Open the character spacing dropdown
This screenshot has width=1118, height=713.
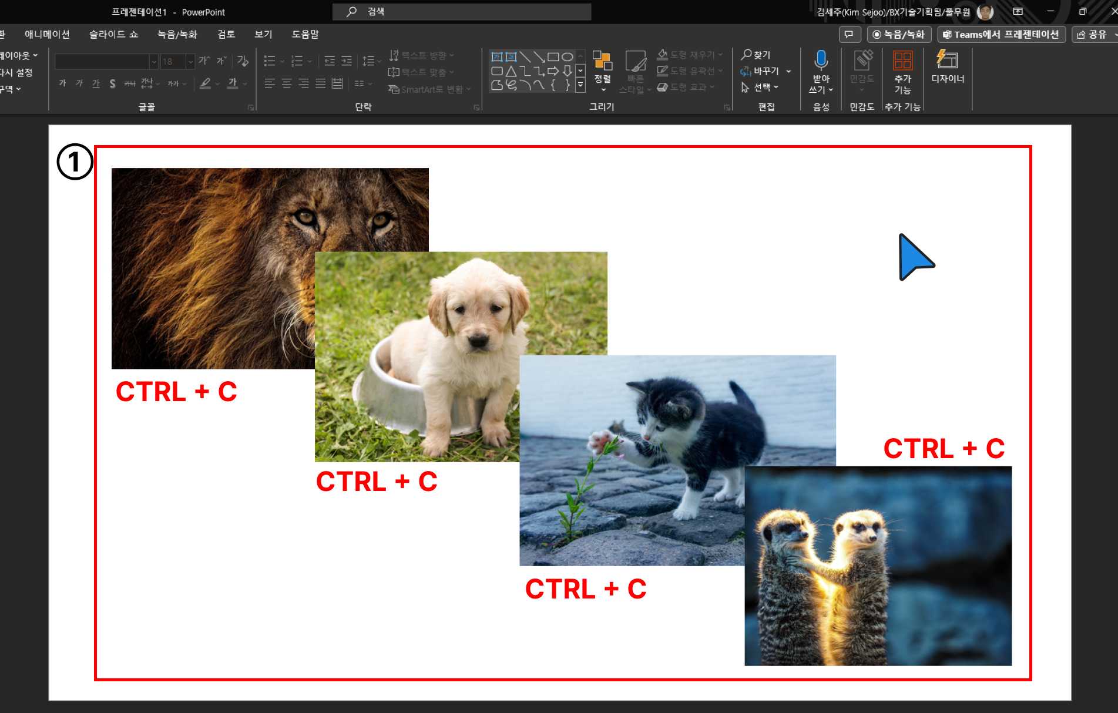pyautogui.click(x=150, y=83)
